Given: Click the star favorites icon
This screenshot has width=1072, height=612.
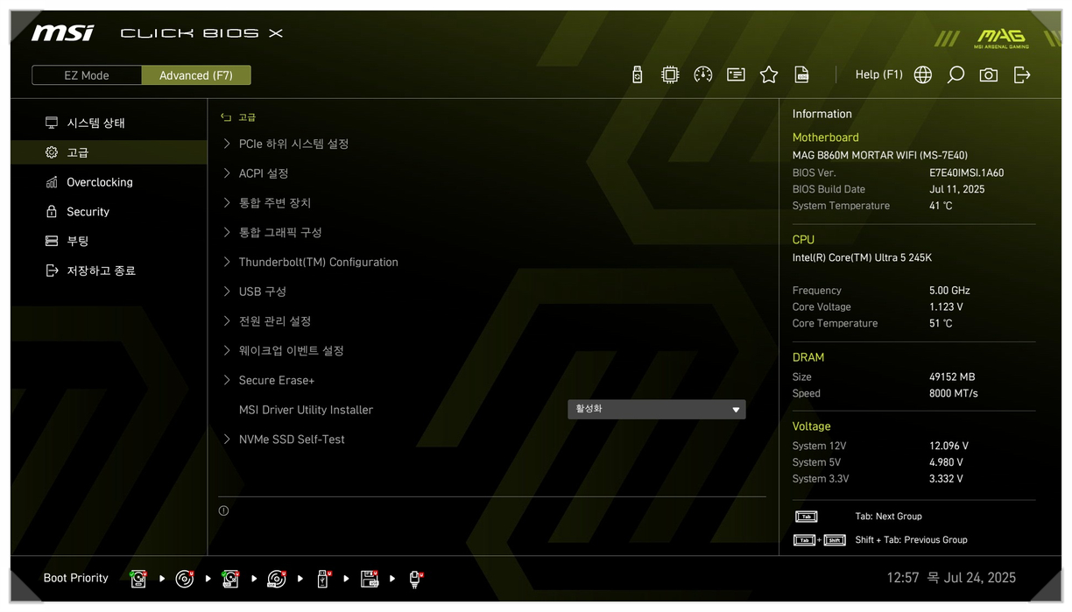Looking at the screenshot, I should [769, 75].
